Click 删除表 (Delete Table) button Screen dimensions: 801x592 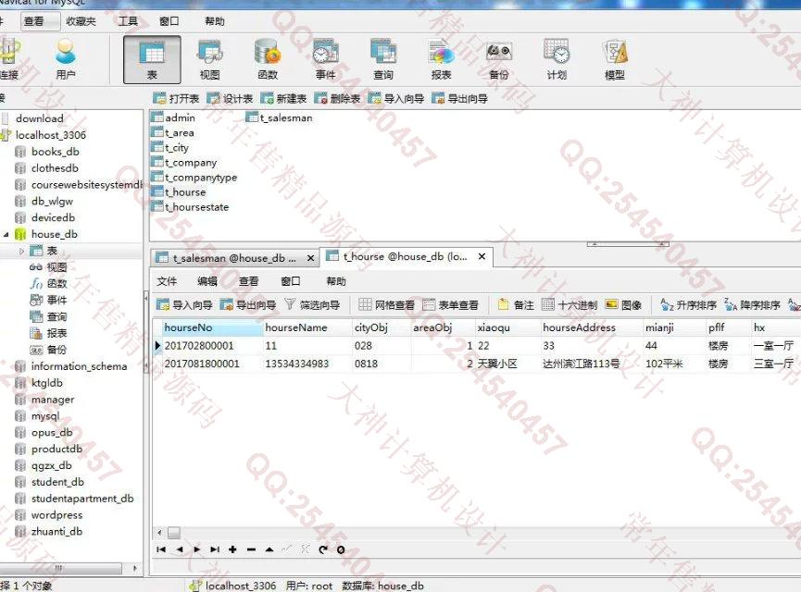337,98
